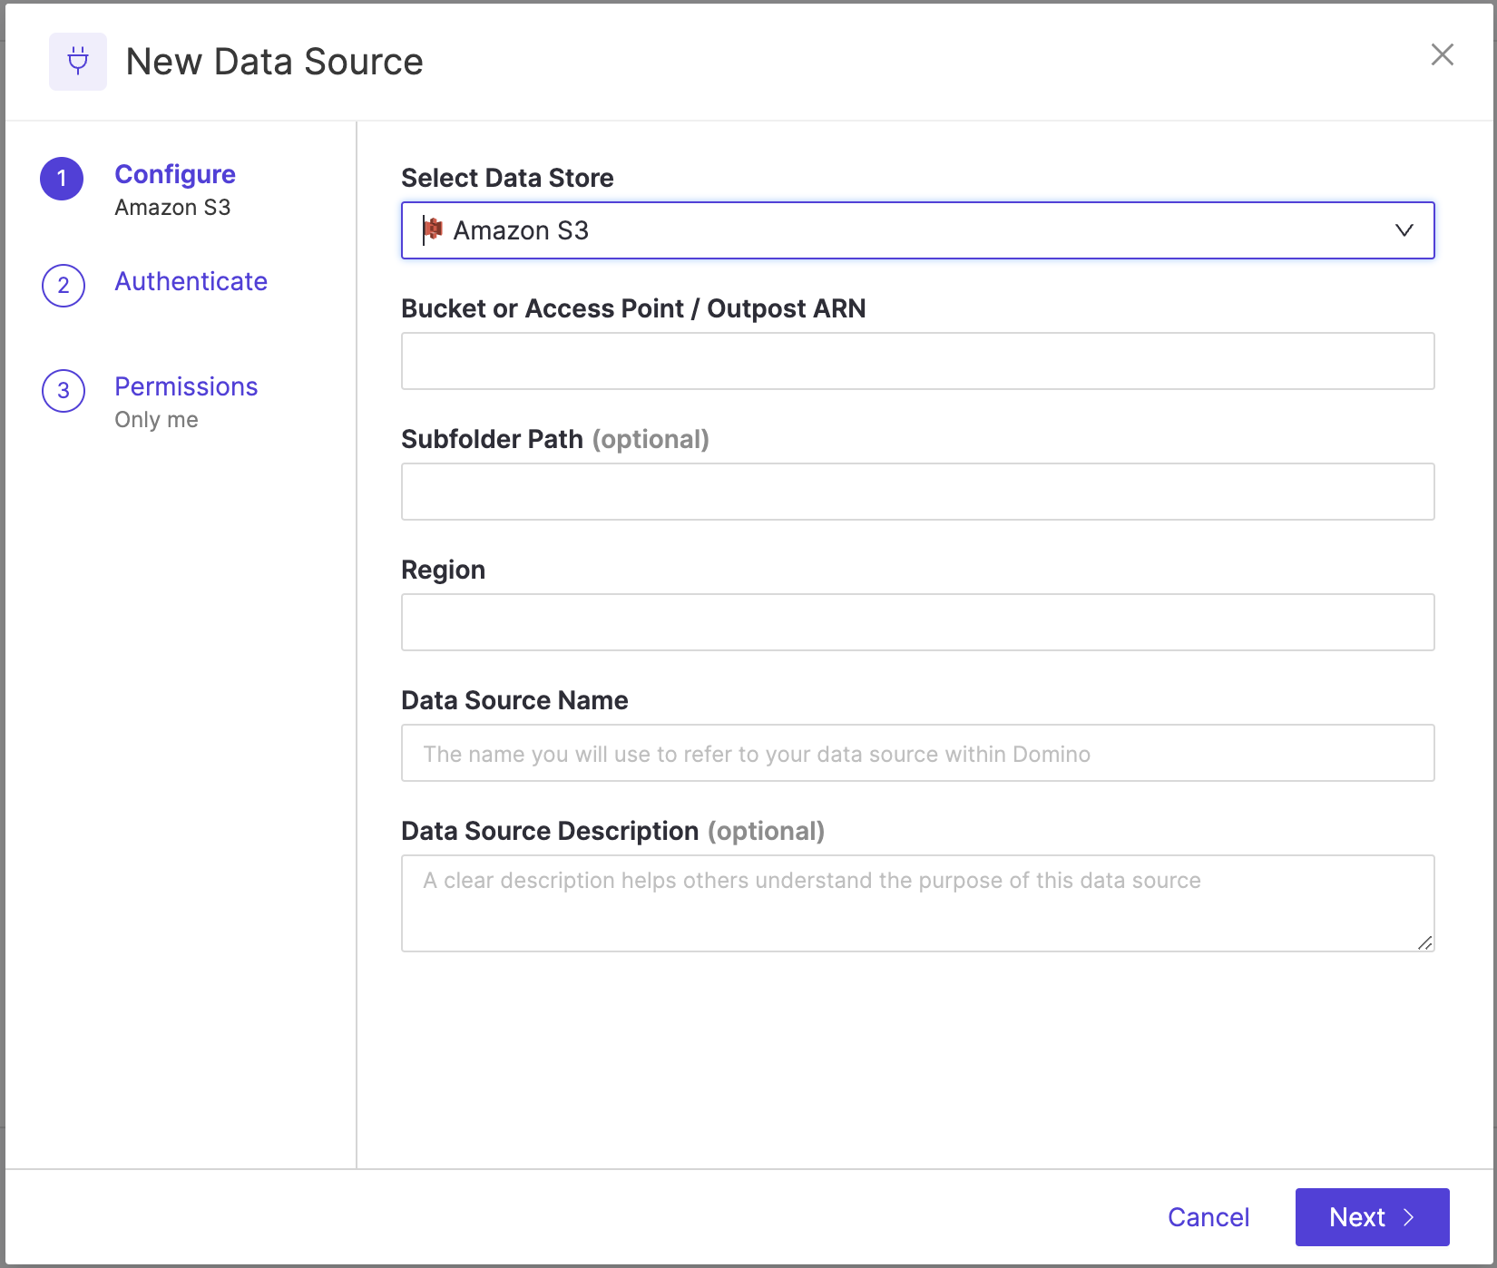Focus the Bucket or Access Point ARN field
Screen dimensions: 1497x1268
917,361
